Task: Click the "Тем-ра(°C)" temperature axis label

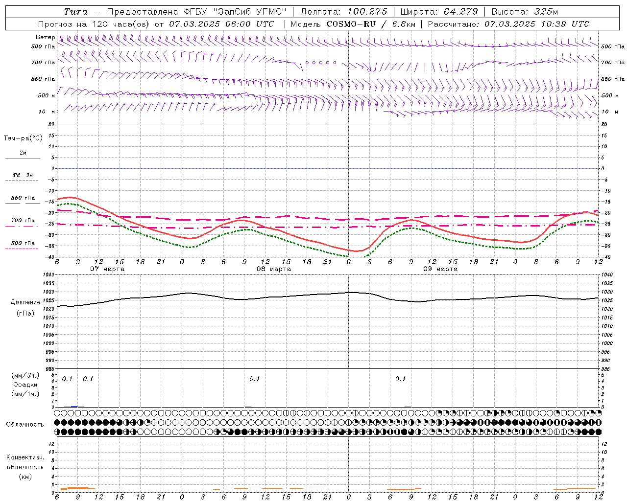Action: [x=23, y=138]
